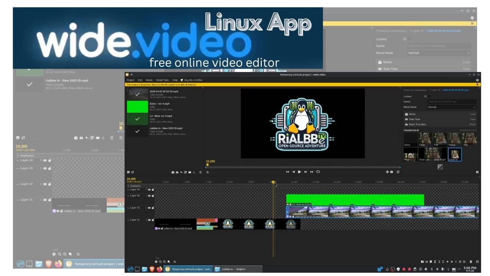Select the Pop transition
The height and width of the screenshot is (276, 490).
pyautogui.click(x=469, y=140)
